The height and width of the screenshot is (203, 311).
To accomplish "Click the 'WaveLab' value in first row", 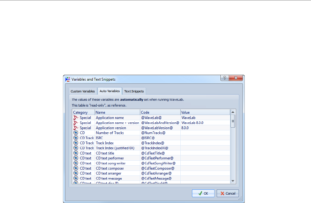I will coord(205,118).
